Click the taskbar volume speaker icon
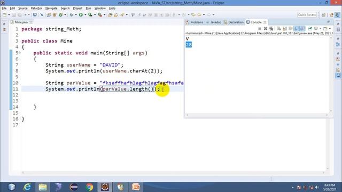This screenshot has width=342, height=192. click(x=317, y=187)
